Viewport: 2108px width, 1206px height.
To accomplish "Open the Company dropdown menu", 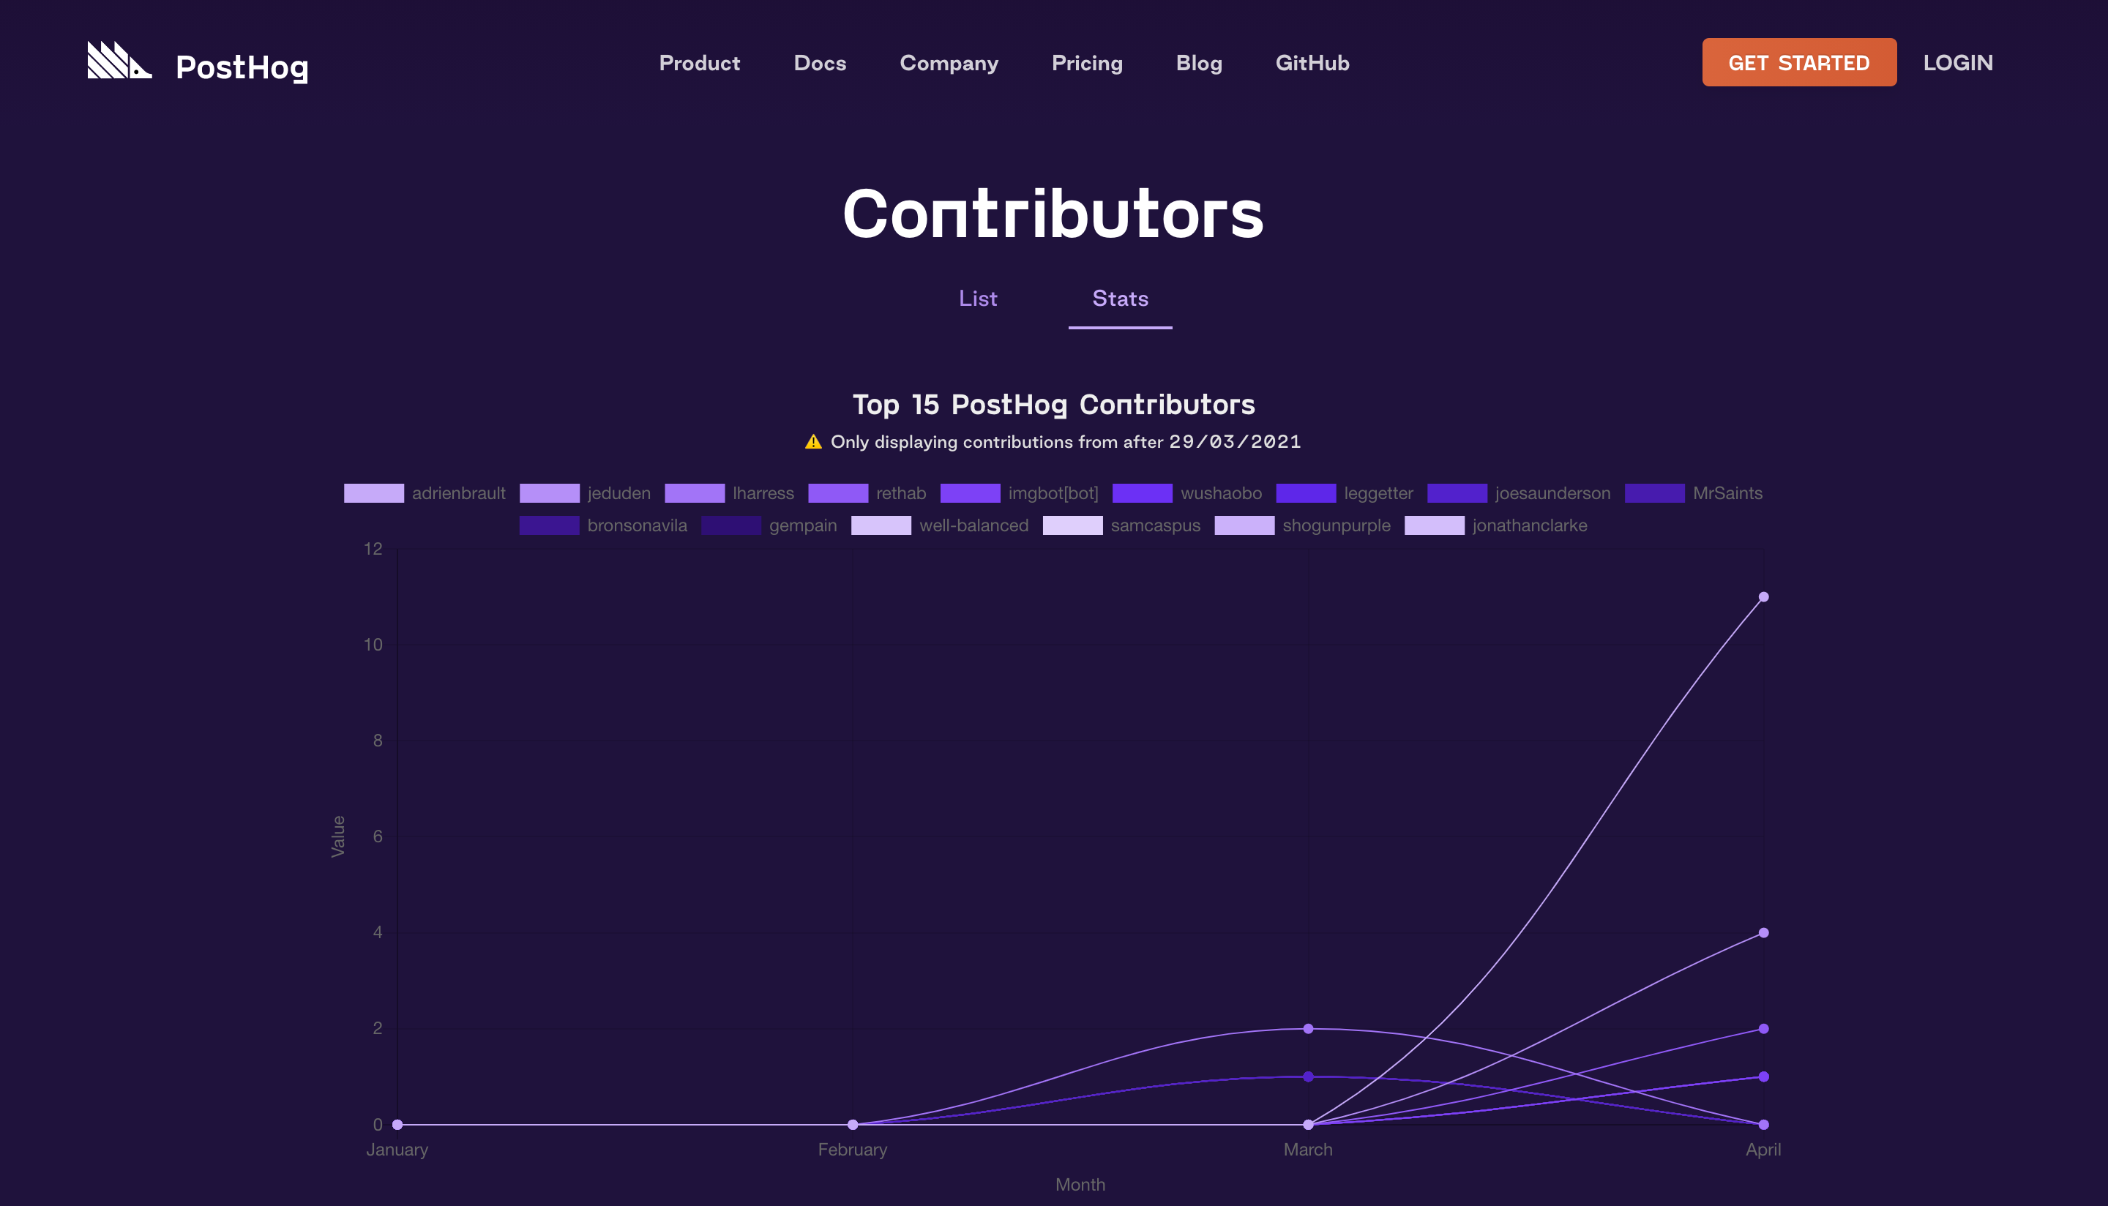I will tap(949, 62).
